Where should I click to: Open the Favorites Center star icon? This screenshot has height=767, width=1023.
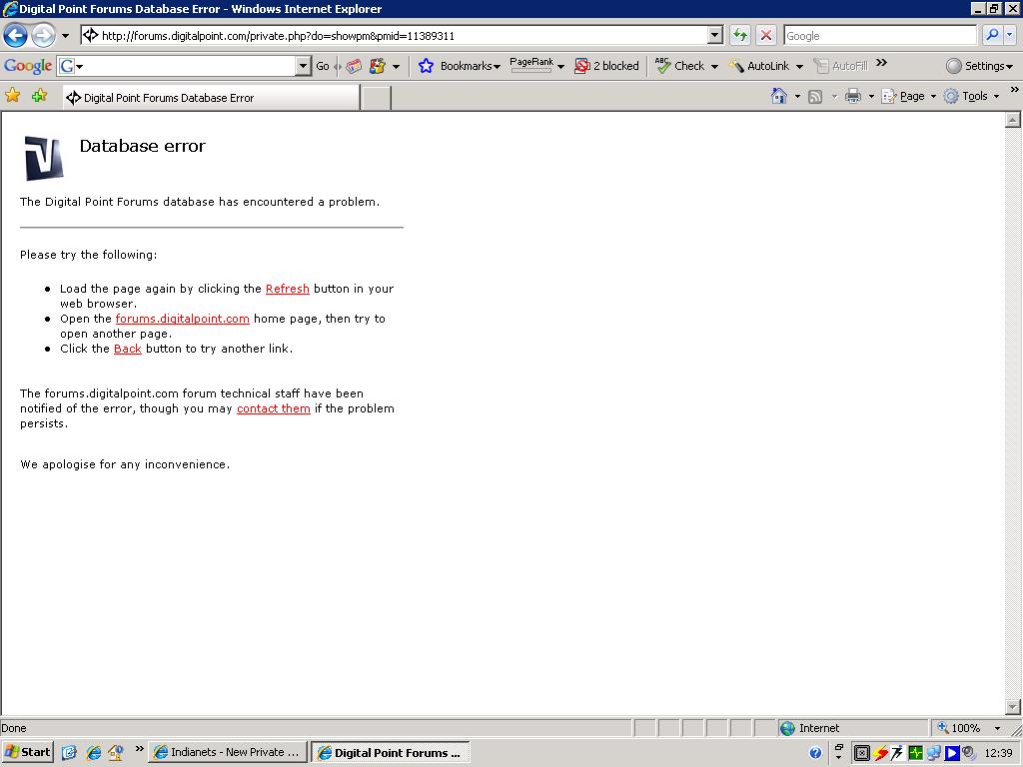[x=12, y=96]
